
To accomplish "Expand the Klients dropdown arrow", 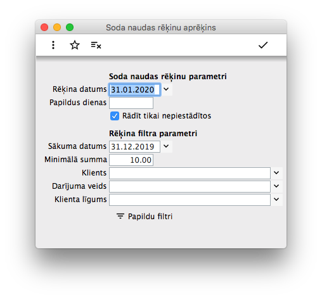I will (276, 173).
